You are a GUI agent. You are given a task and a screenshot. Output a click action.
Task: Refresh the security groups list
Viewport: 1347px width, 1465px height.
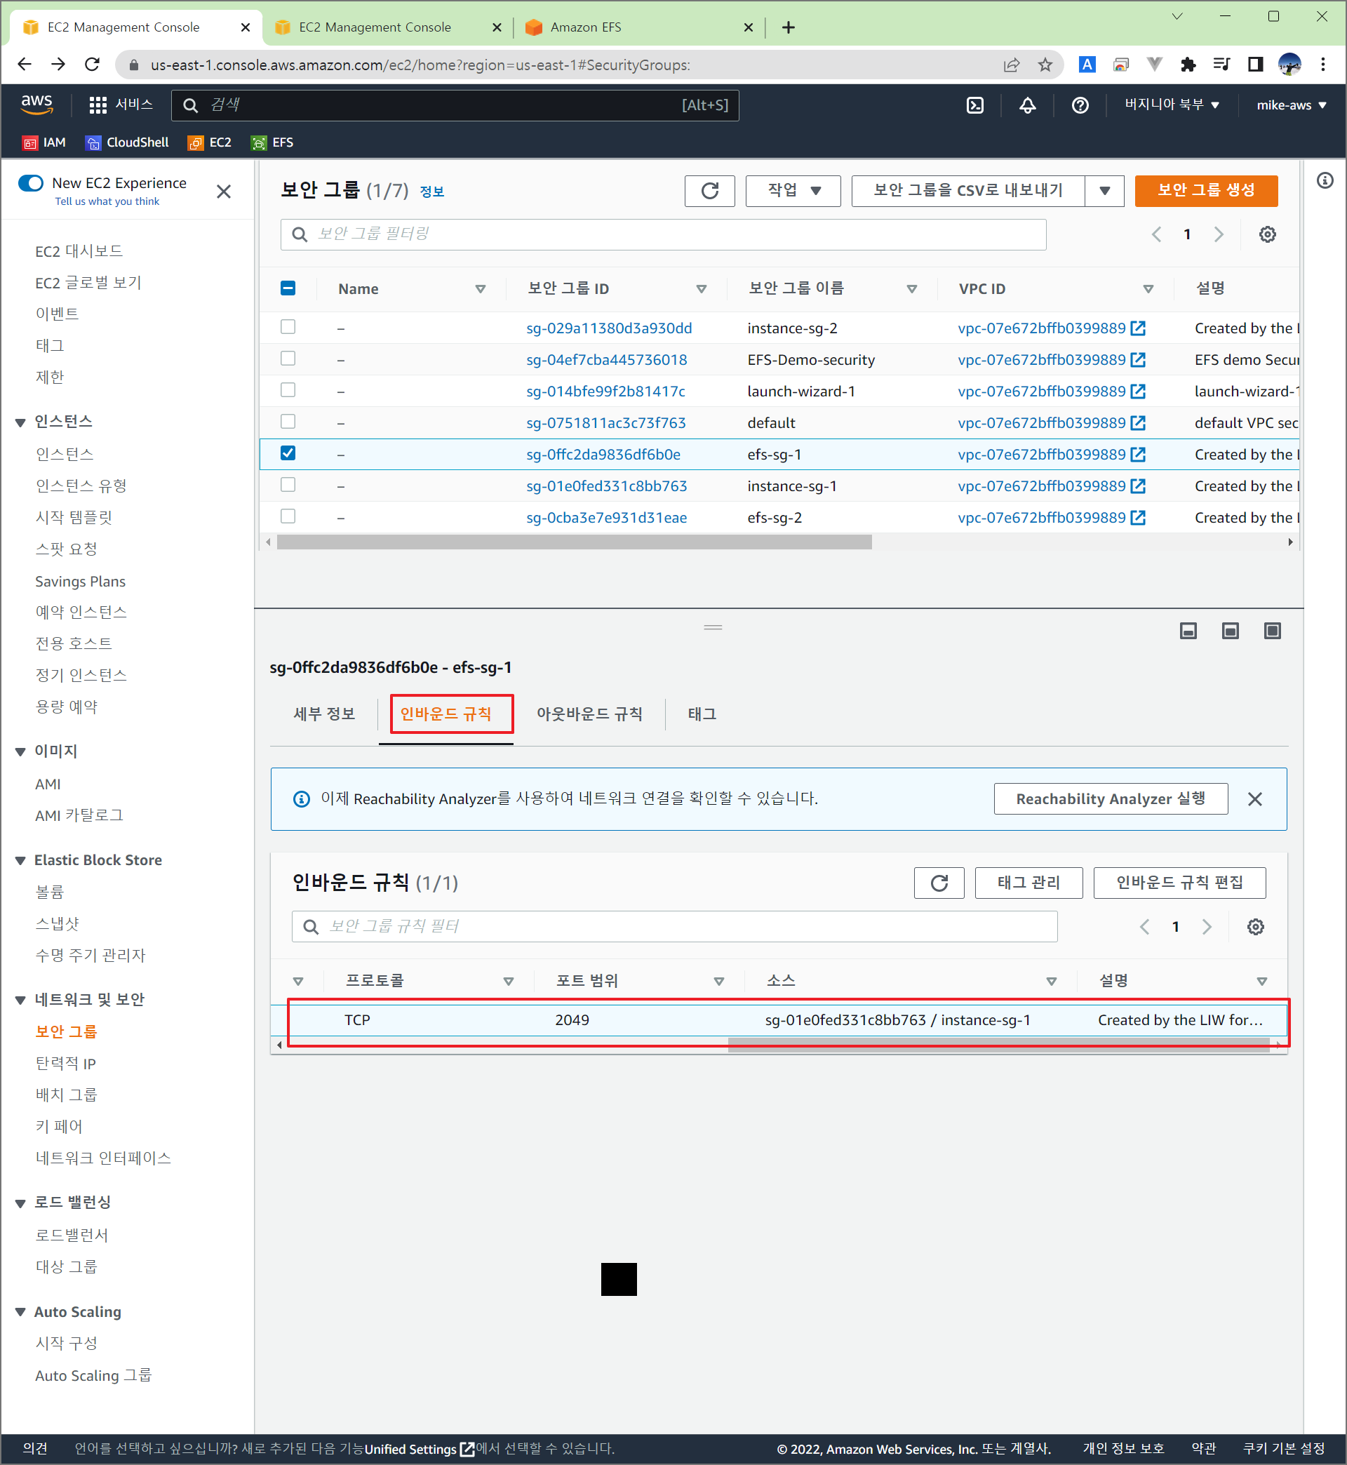[709, 191]
